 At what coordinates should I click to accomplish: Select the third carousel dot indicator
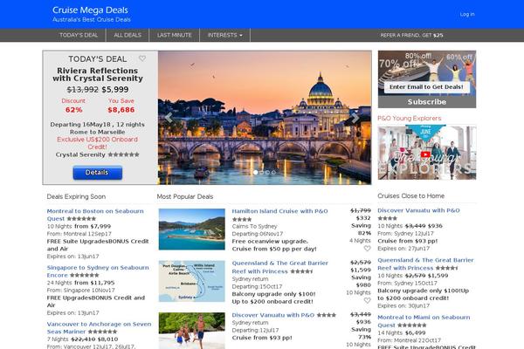(268, 173)
